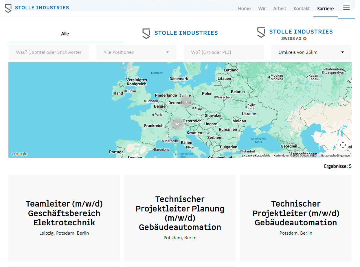Open the Kontakt nav item
Image resolution: width=360 pixels, height=267 pixels.
[302, 9]
